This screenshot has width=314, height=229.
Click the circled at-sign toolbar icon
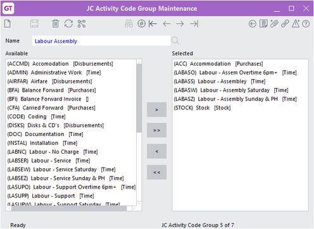[x=141, y=23]
